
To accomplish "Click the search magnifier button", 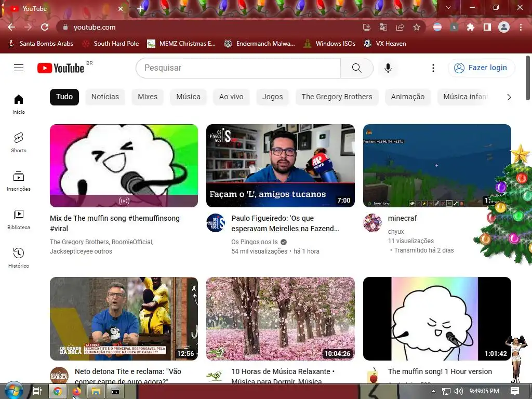I will point(356,68).
